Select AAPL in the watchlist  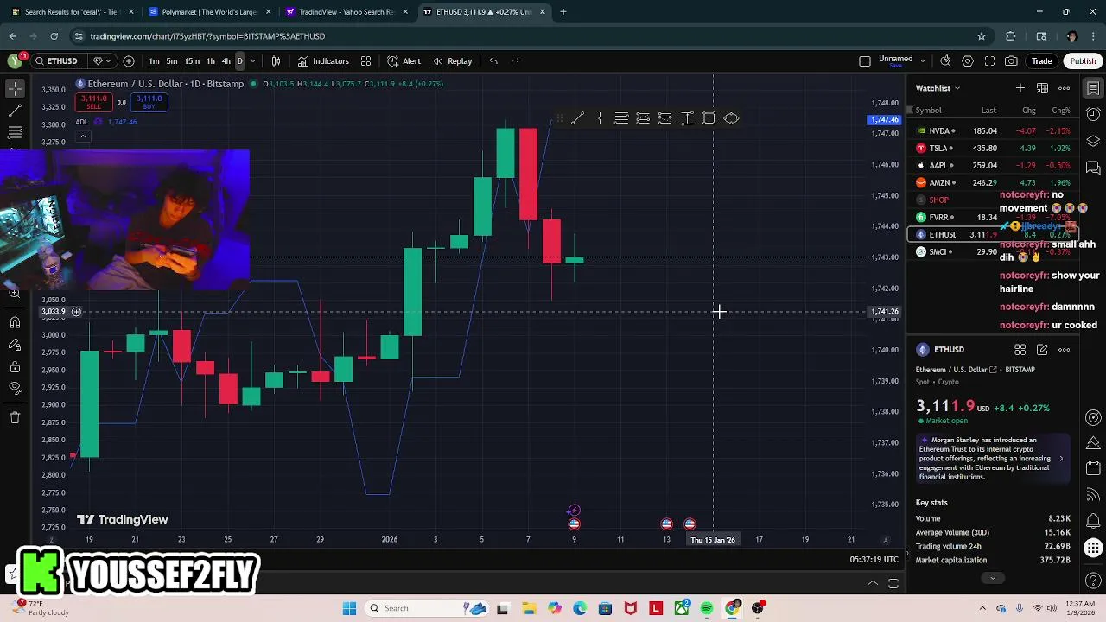tap(995, 166)
